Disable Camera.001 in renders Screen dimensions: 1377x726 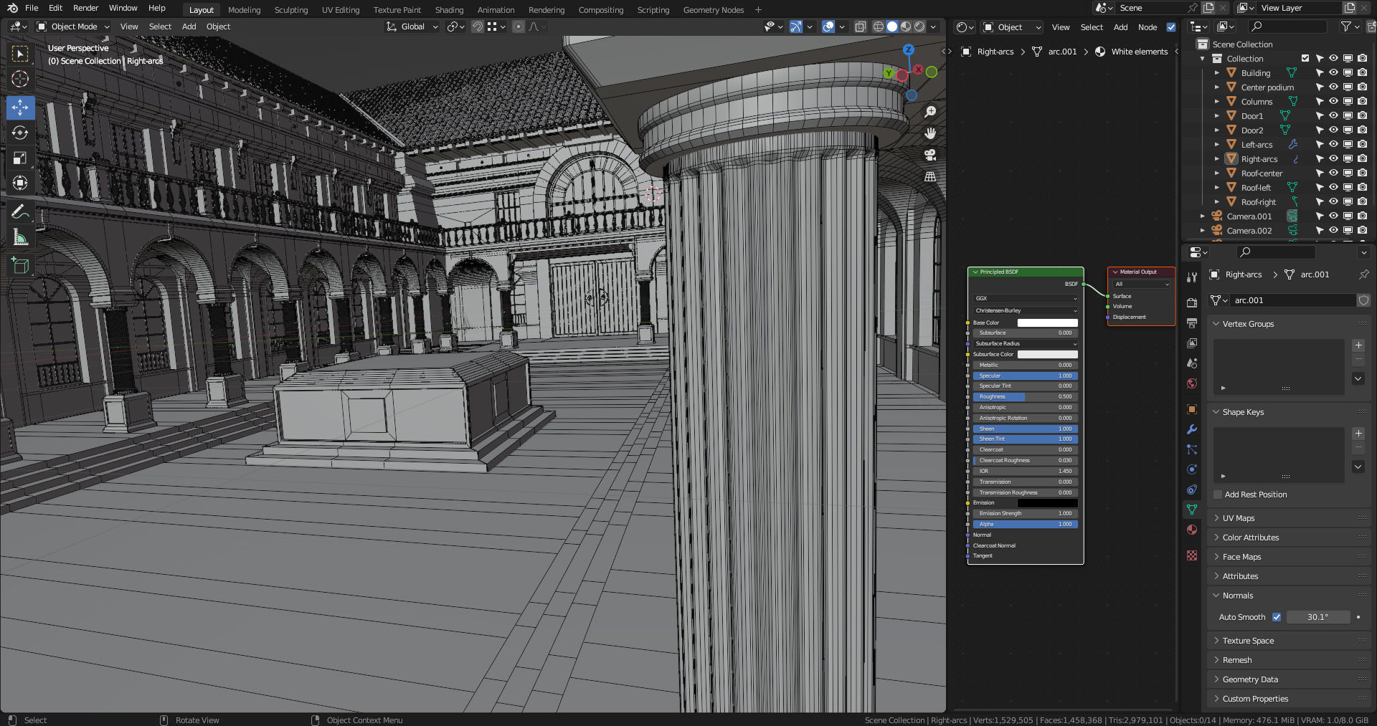click(1362, 216)
